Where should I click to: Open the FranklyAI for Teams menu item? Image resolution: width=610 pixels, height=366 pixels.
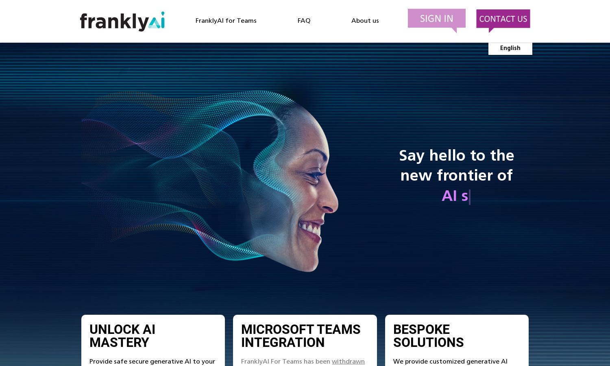(x=226, y=21)
